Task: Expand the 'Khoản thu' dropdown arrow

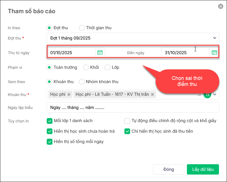Action: pos(215,94)
